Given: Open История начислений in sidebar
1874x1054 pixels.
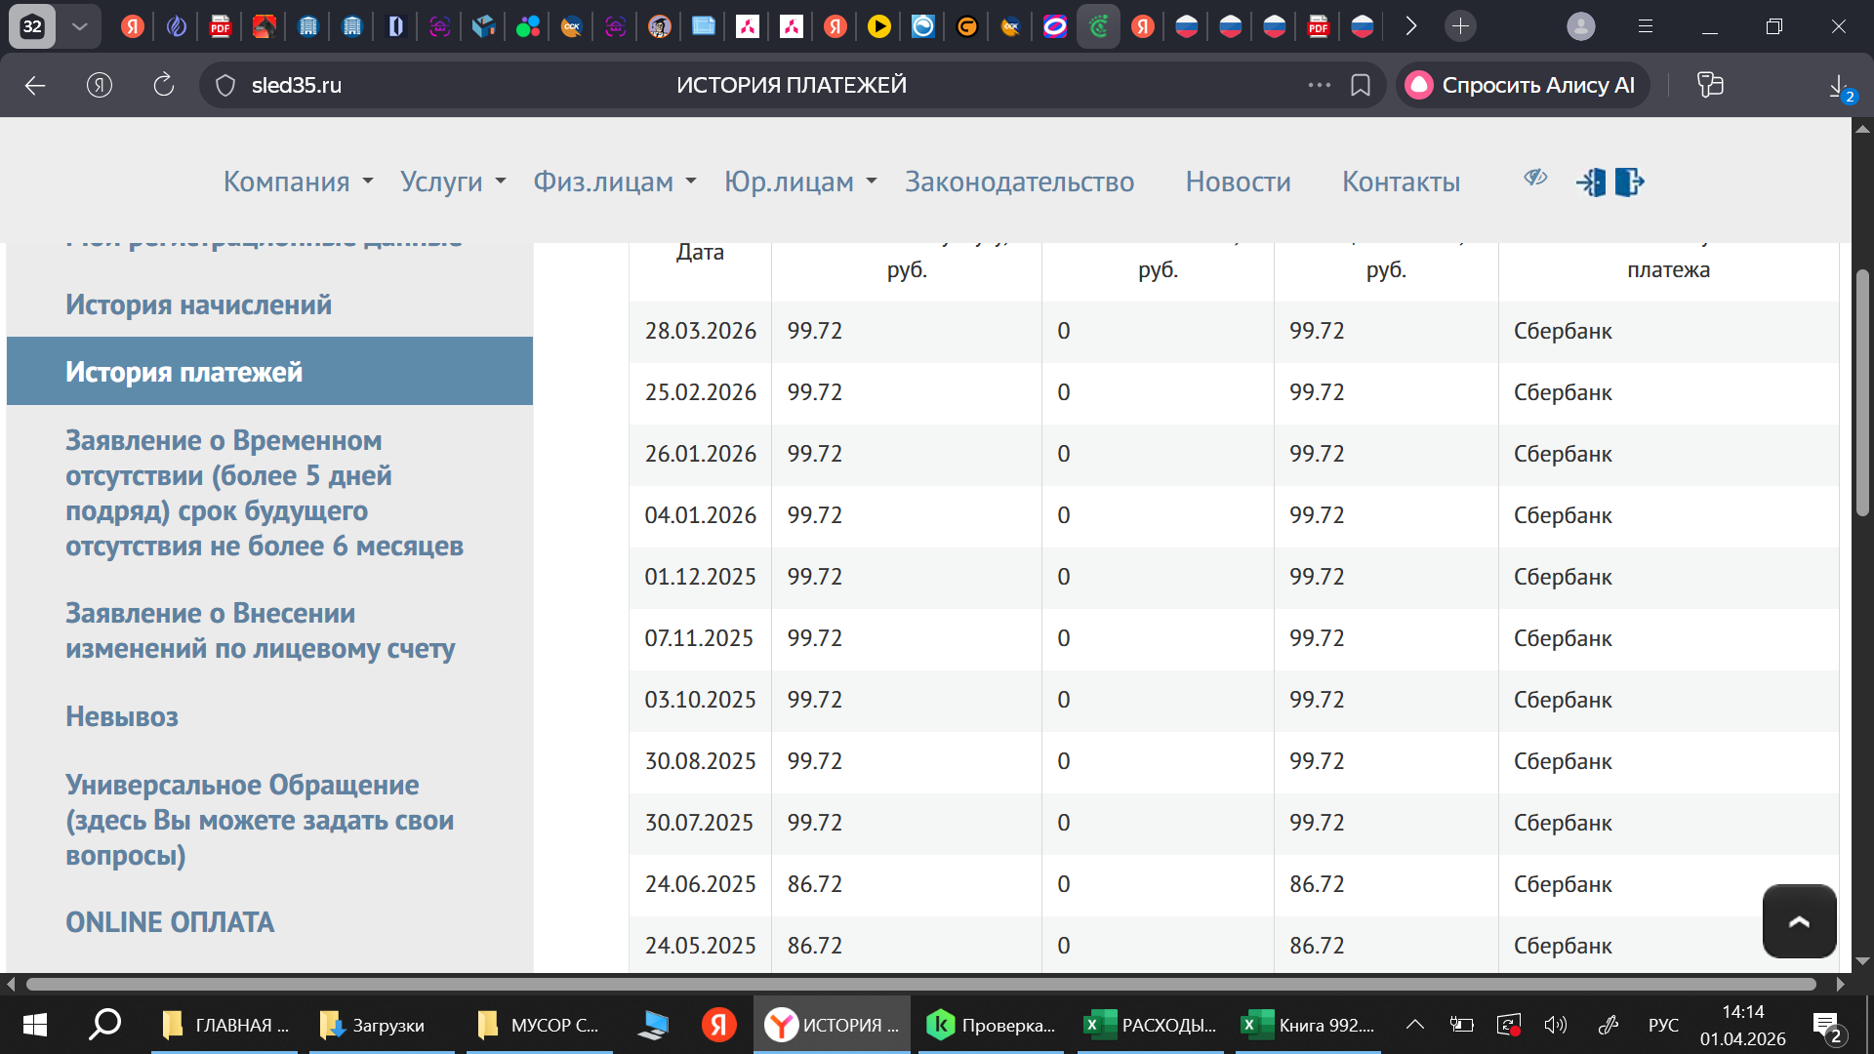Looking at the screenshot, I should pos(198,304).
